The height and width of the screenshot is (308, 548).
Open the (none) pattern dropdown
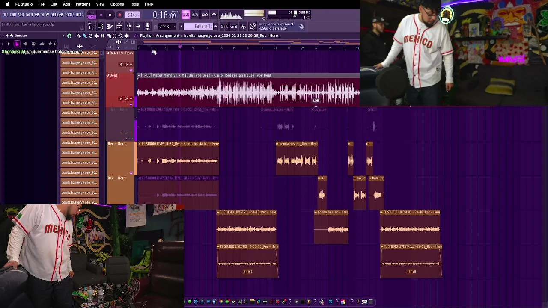[x=167, y=26]
